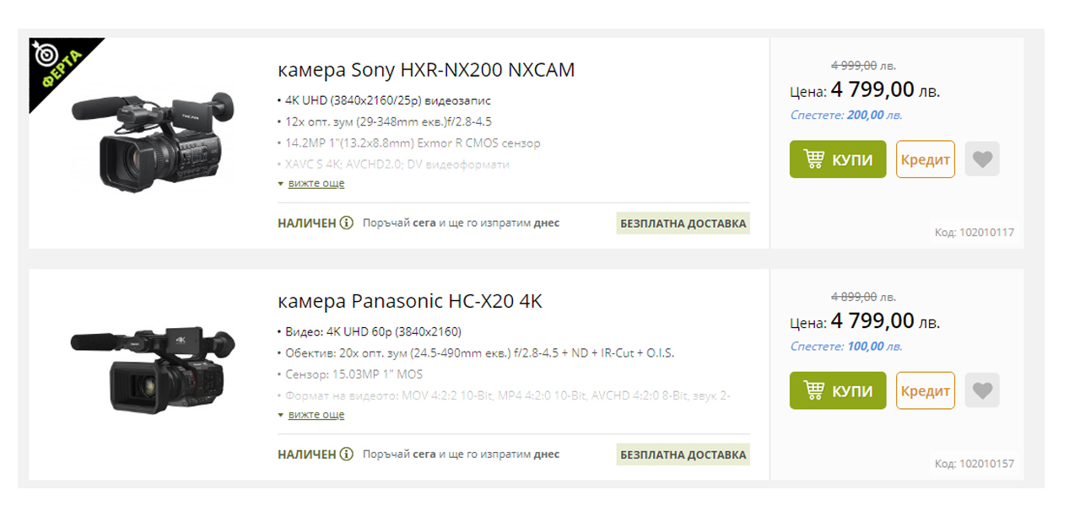Expand 'вижте още' for Sony camera specs
Screen dimensions: 1080x511
click(316, 183)
